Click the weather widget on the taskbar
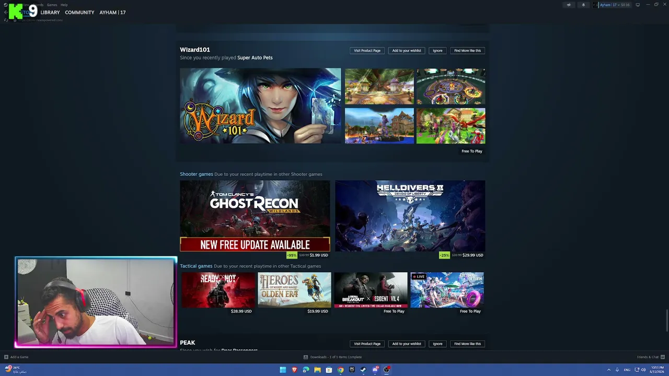The height and width of the screenshot is (376, 669). tap(16, 370)
